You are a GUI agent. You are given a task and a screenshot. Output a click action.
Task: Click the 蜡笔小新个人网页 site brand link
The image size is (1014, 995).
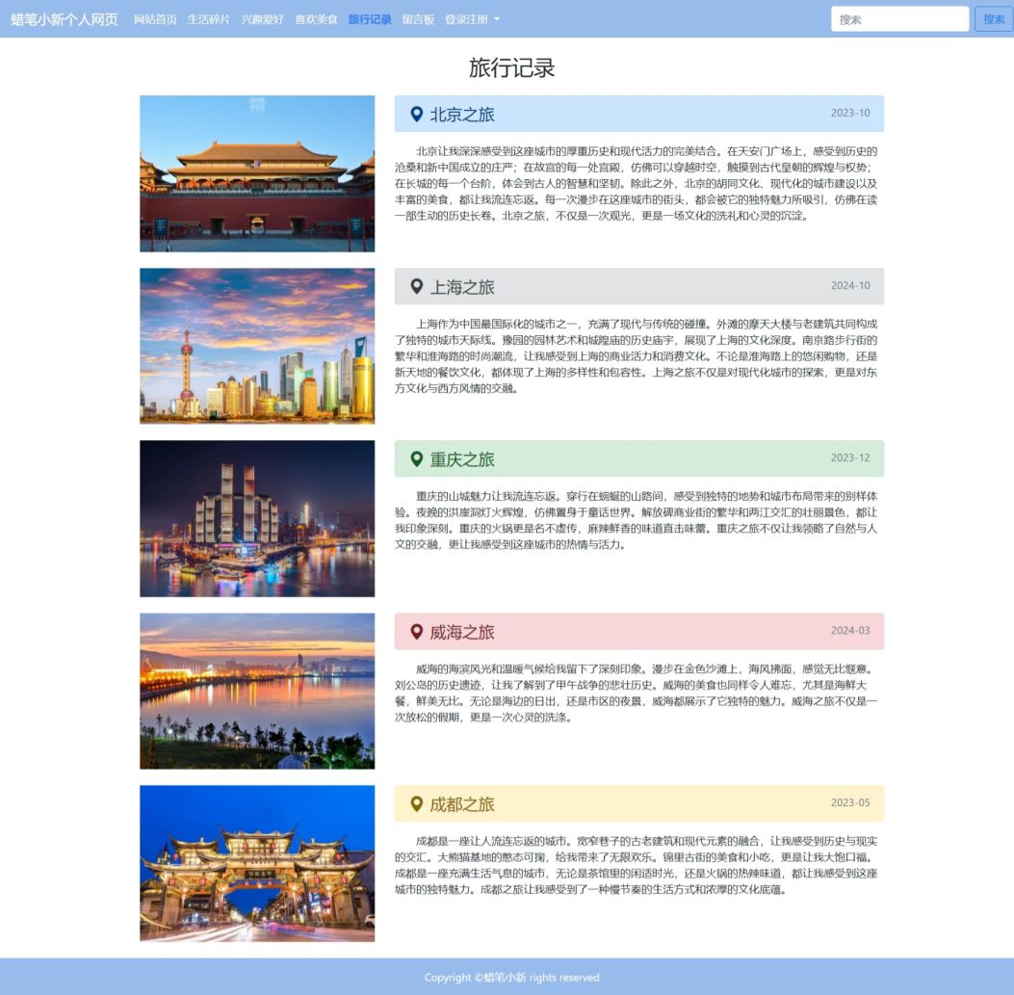[65, 19]
